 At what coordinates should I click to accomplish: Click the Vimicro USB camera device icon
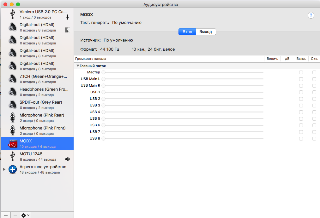pyautogui.click(x=13, y=14)
